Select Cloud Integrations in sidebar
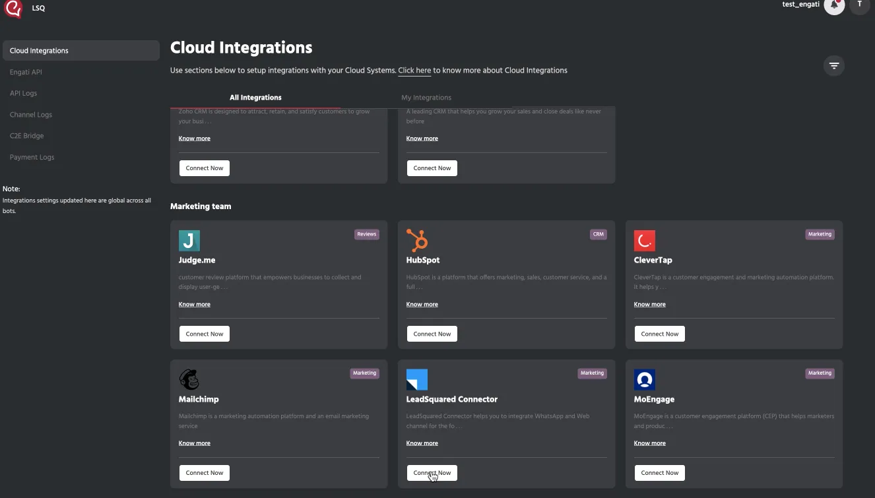This screenshot has width=875, height=498. point(81,51)
